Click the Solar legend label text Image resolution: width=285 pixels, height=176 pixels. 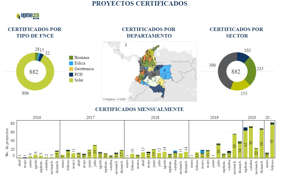(x=79, y=80)
